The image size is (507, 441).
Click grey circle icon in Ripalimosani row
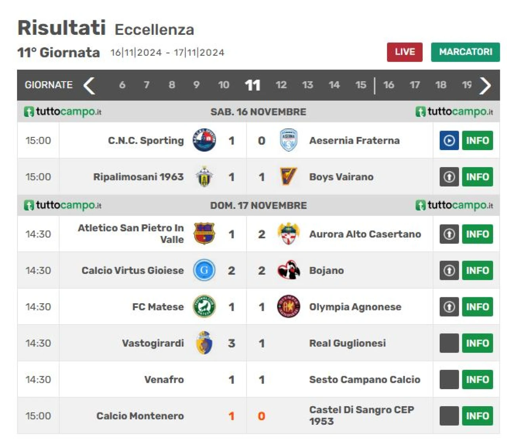[x=449, y=177]
